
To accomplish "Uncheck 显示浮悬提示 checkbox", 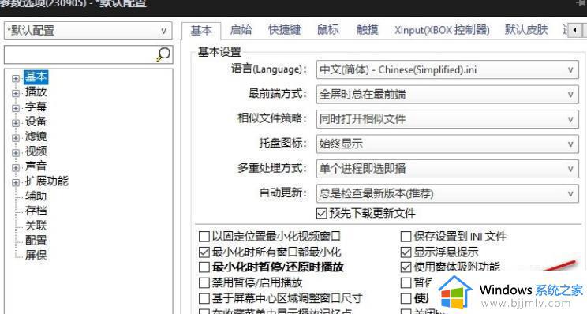I will click(406, 252).
